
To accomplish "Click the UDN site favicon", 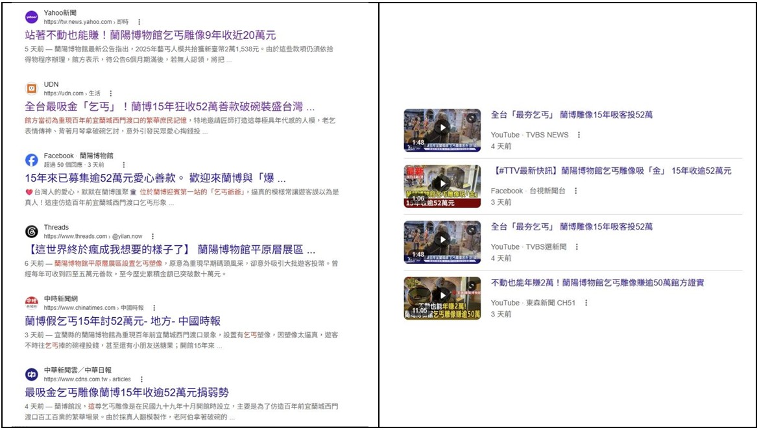I will (x=32, y=88).
